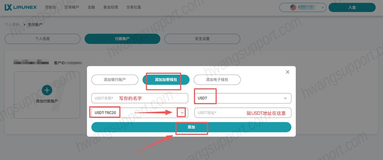Click the USDT地址 input field
383x160 pixels.
[x=243, y=113]
